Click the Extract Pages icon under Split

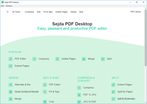coord(113,85)
